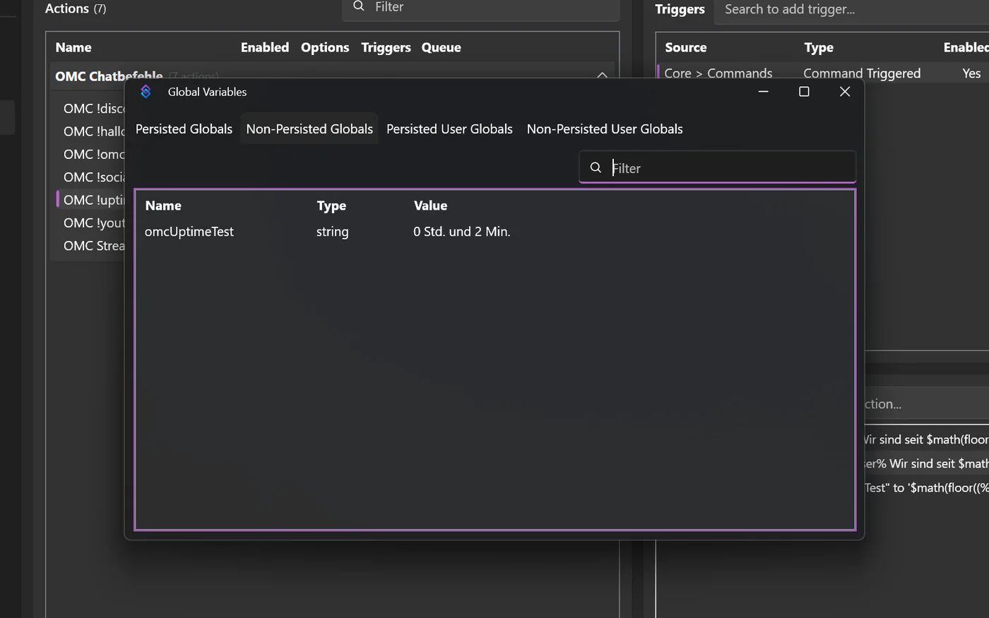The height and width of the screenshot is (618, 989).
Task: Select the Core > Commands trigger row
Action: tap(823, 72)
